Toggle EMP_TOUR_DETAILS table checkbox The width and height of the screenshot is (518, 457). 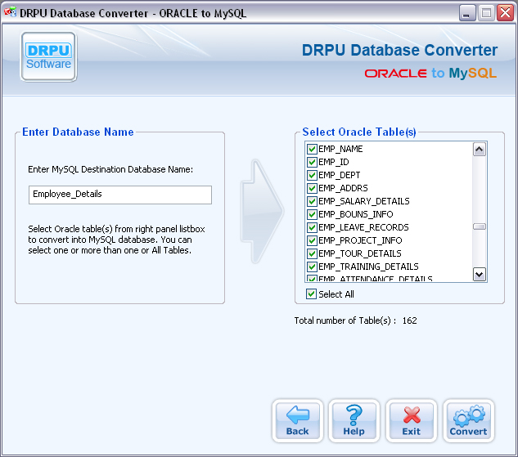click(x=312, y=254)
